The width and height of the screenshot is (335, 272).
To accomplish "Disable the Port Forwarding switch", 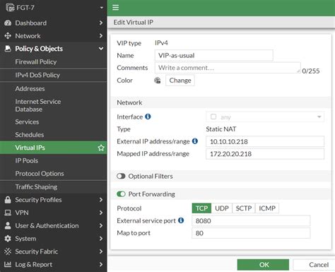I will pos(121,194).
